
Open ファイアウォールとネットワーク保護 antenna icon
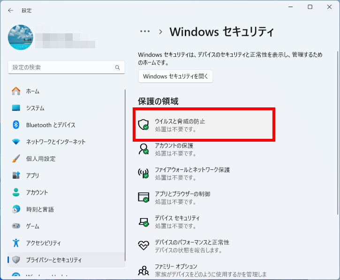click(x=144, y=173)
